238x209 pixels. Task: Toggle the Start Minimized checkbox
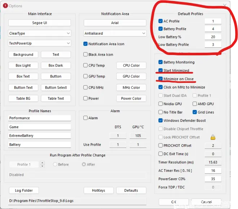[x=160, y=70]
